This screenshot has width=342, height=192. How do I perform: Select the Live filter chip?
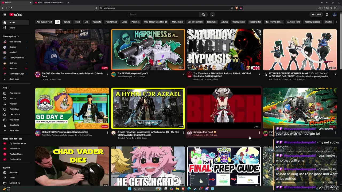pos(86,22)
